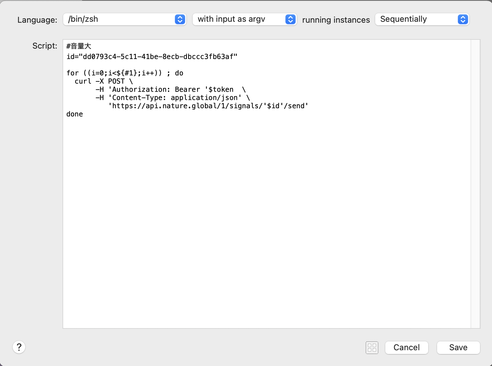Click the comment line '#音量大'
The height and width of the screenshot is (366, 492).
tap(79, 46)
